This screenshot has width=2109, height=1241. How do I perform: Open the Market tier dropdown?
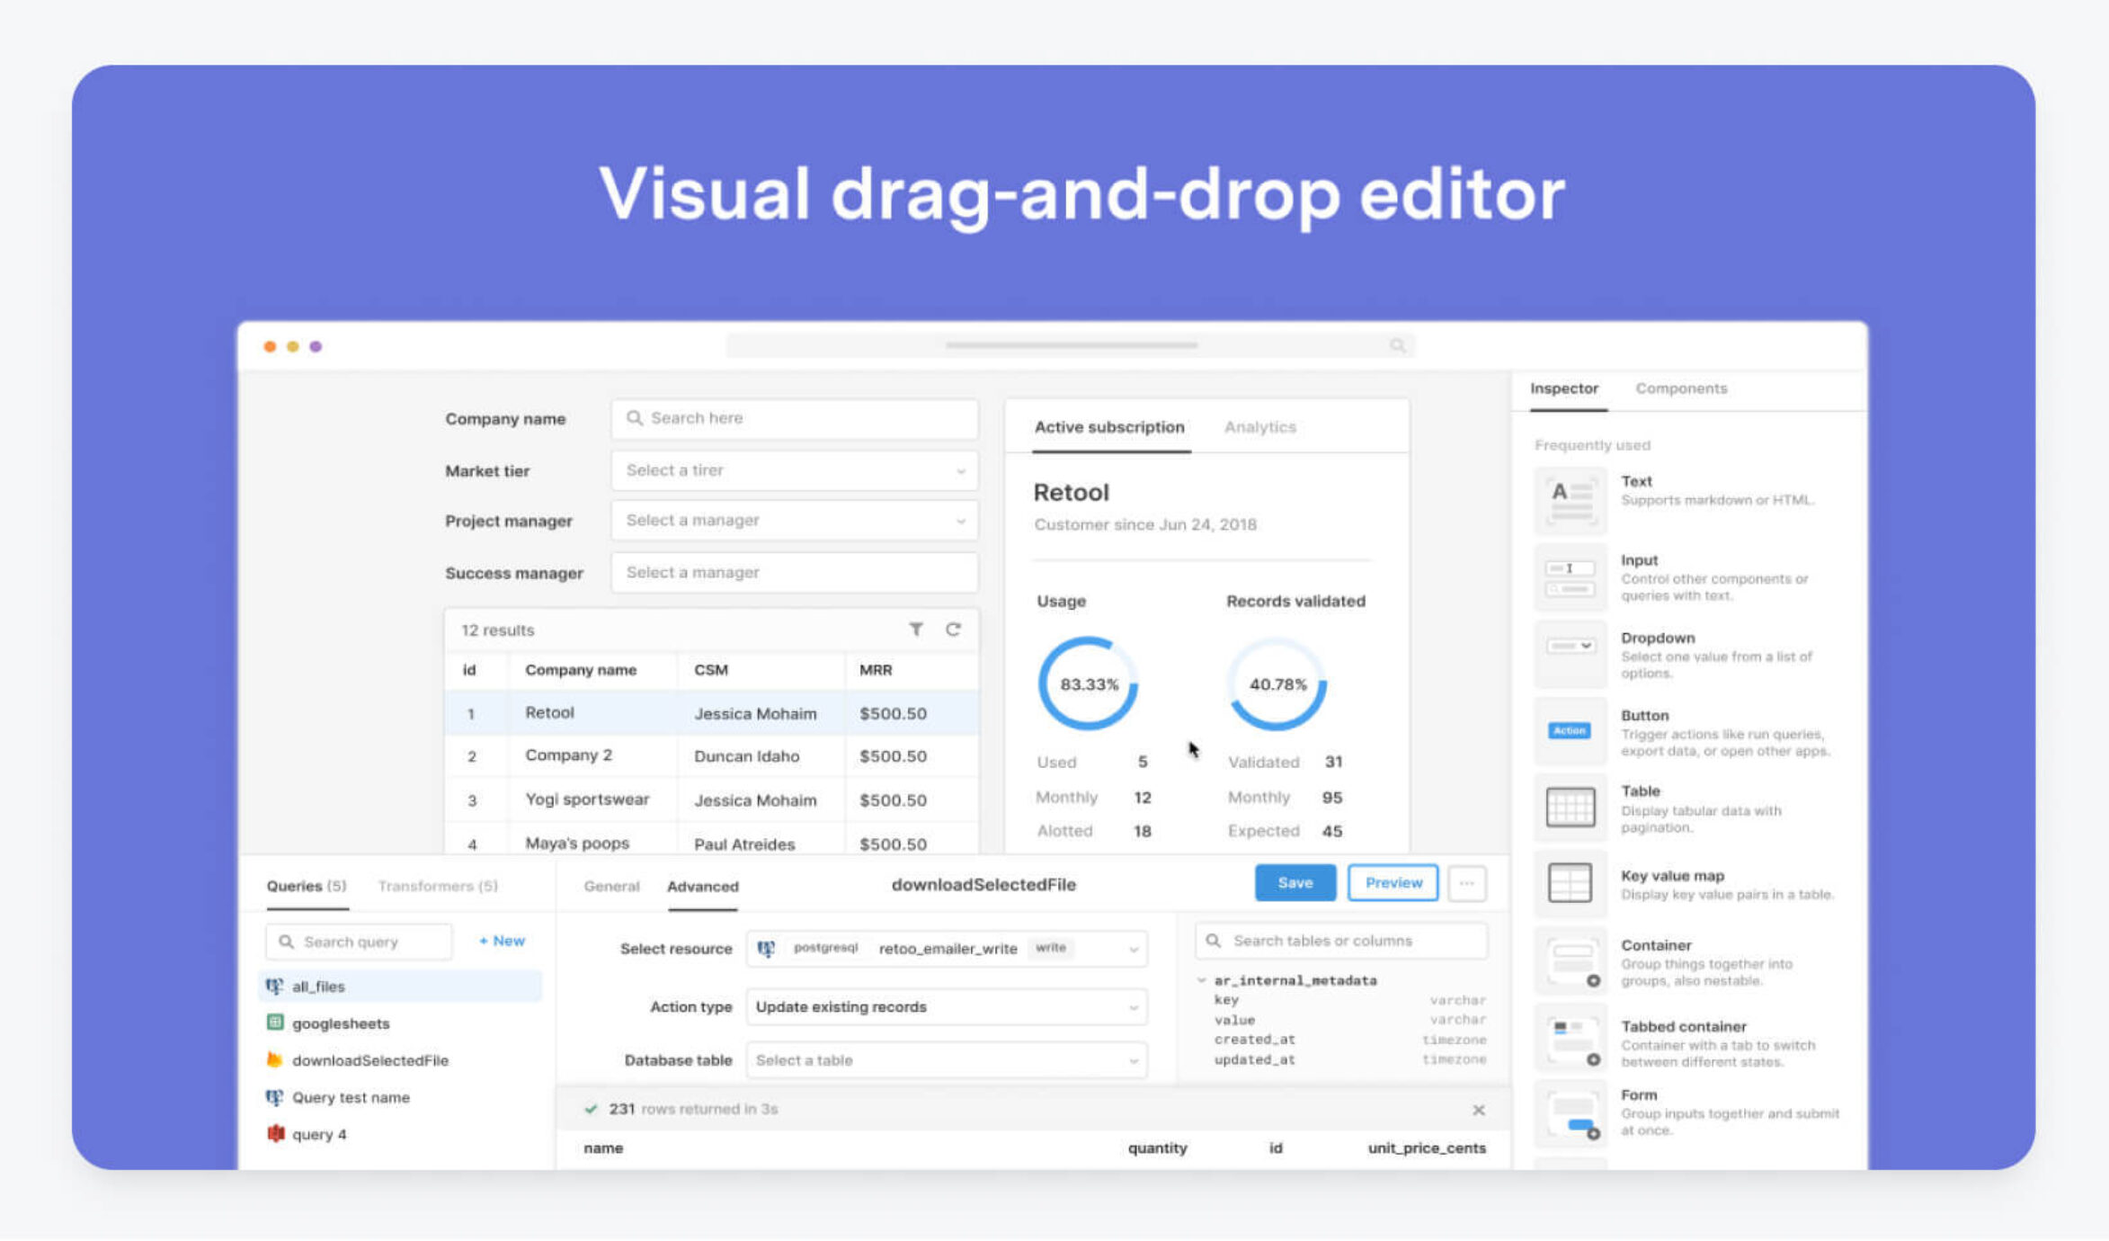pyautogui.click(x=794, y=470)
